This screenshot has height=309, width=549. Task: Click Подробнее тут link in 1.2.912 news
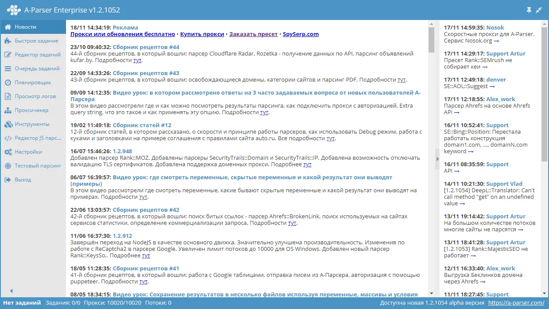(146, 256)
